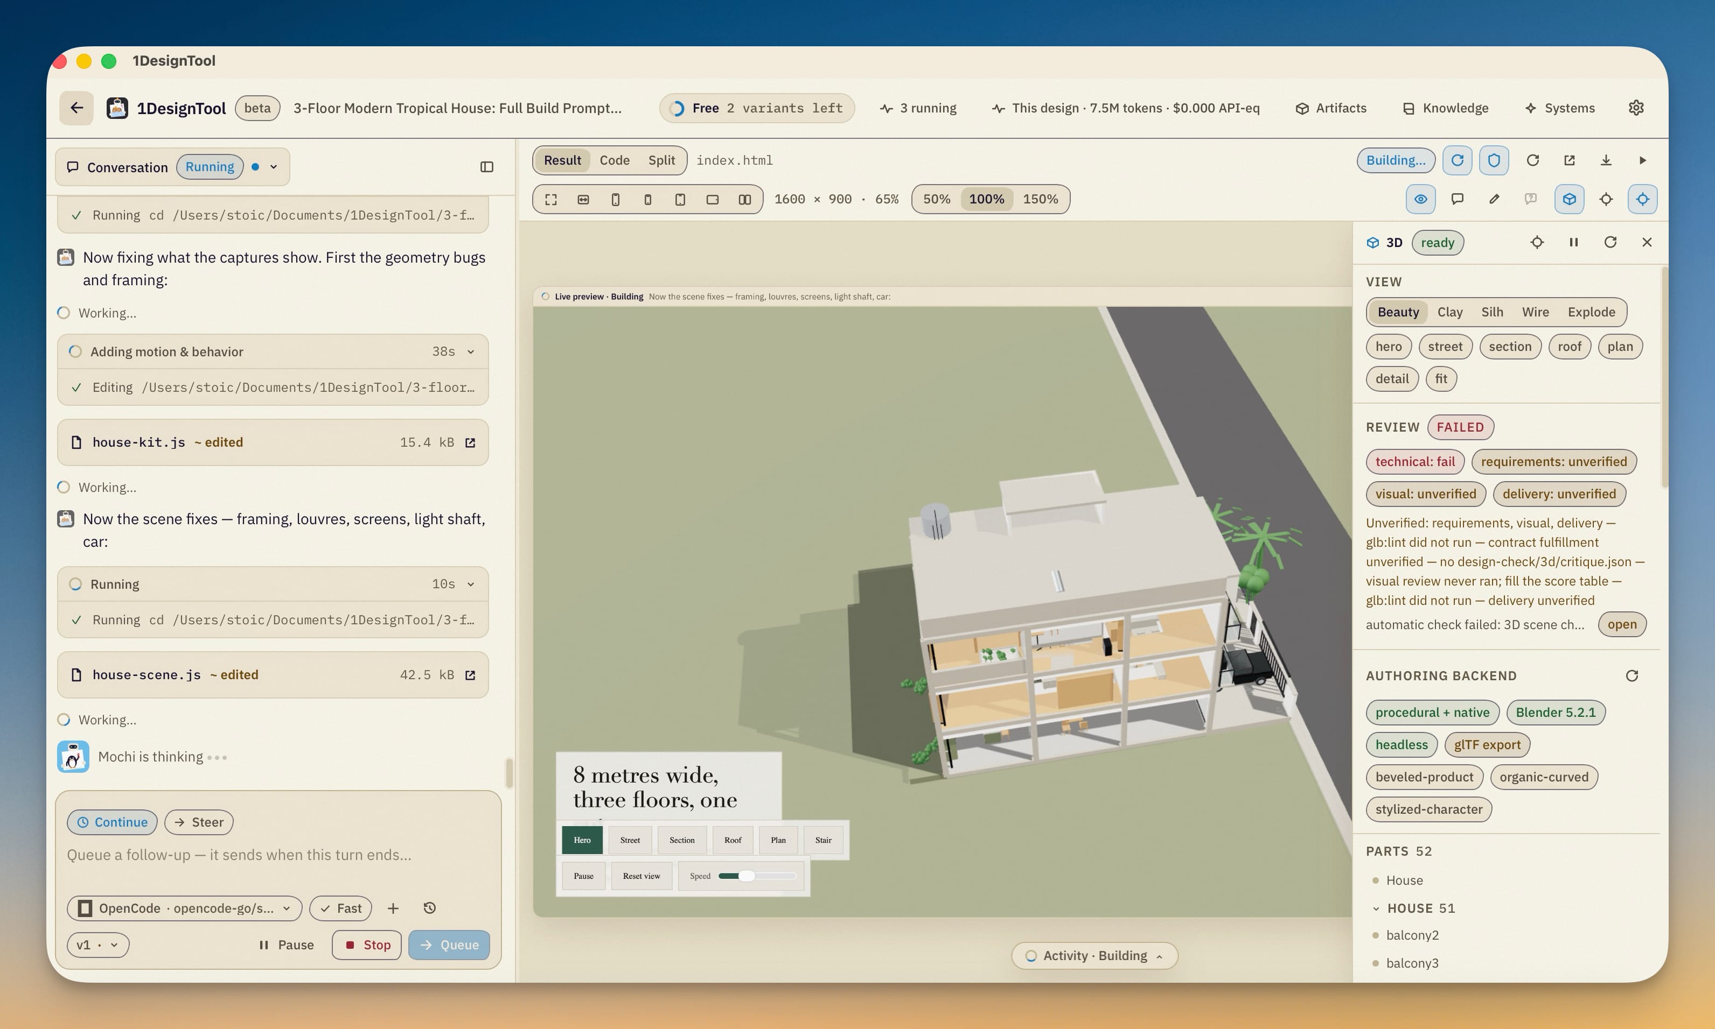
Task: Toggle the 3D cube panel icon
Action: (1570, 199)
